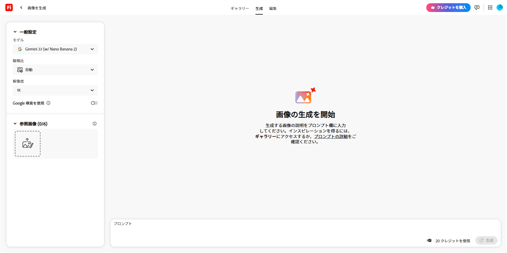507x253 pixels.
Task: Click info icon for 参照画像 section
Action: click(95, 124)
